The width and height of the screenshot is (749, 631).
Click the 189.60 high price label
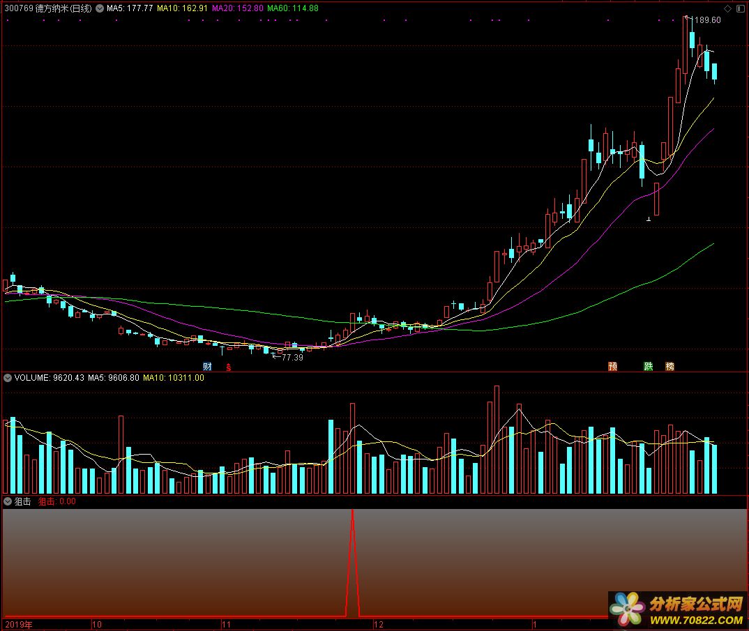[707, 20]
